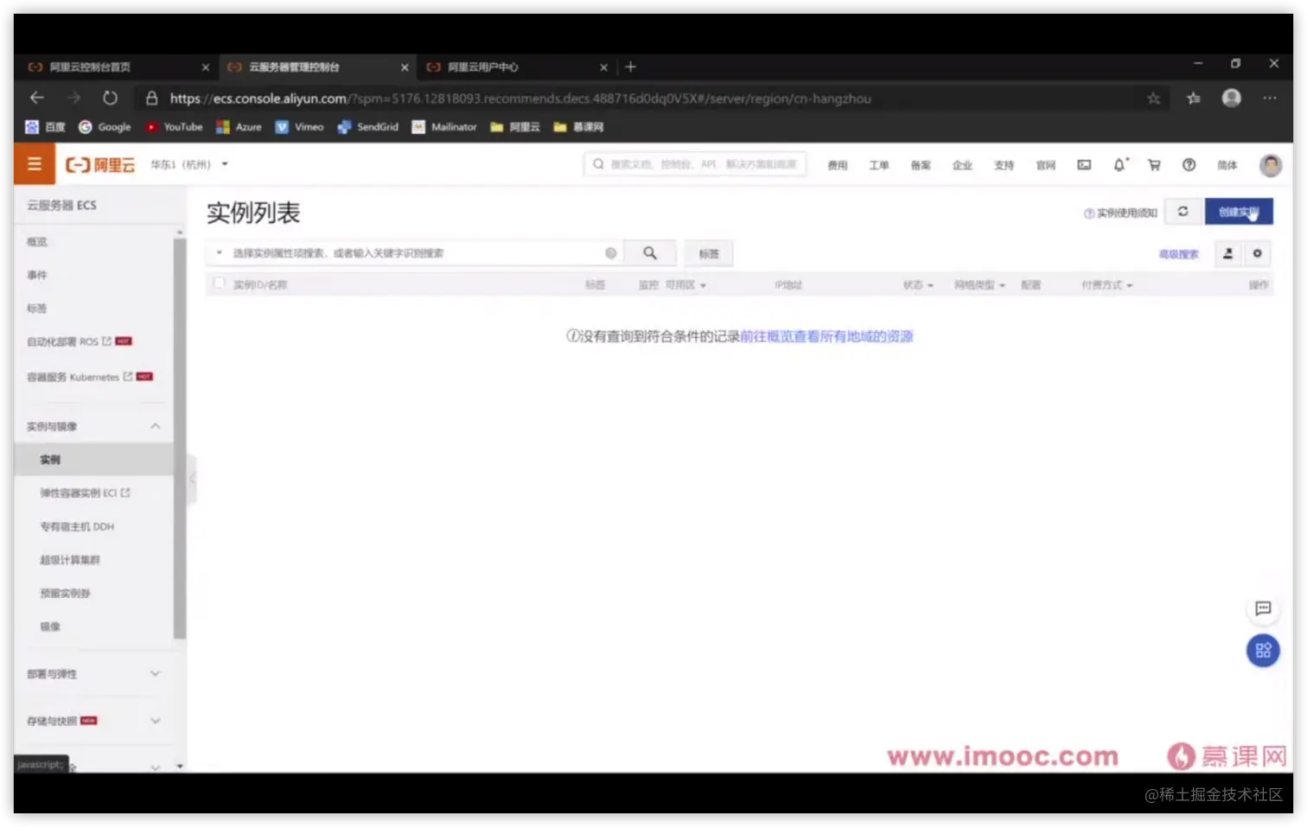Click the Alibaba Cloud logo
This screenshot has width=1307, height=827.
coord(100,165)
